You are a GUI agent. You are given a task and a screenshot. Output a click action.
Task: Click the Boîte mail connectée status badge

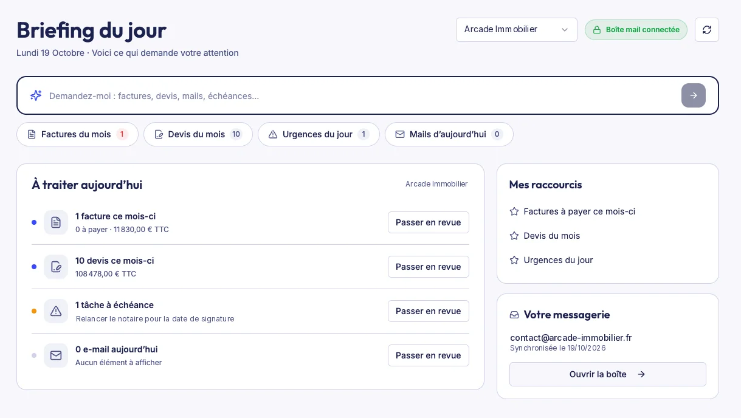tap(636, 30)
